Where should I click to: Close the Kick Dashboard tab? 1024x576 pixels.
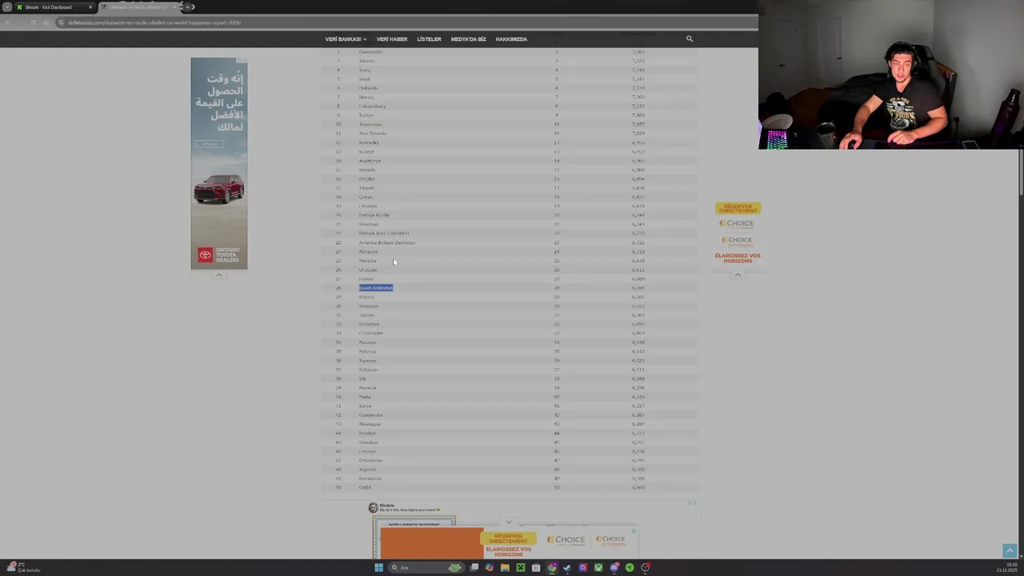90,7
